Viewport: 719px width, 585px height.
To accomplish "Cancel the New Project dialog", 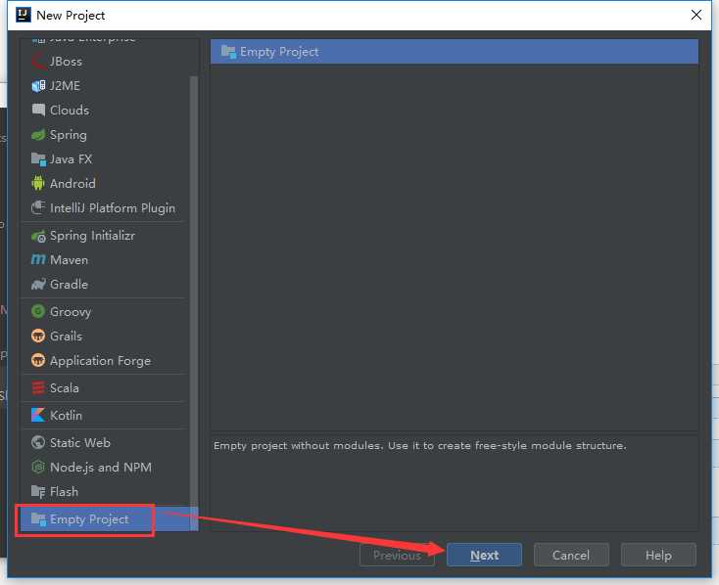I will point(571,555).
